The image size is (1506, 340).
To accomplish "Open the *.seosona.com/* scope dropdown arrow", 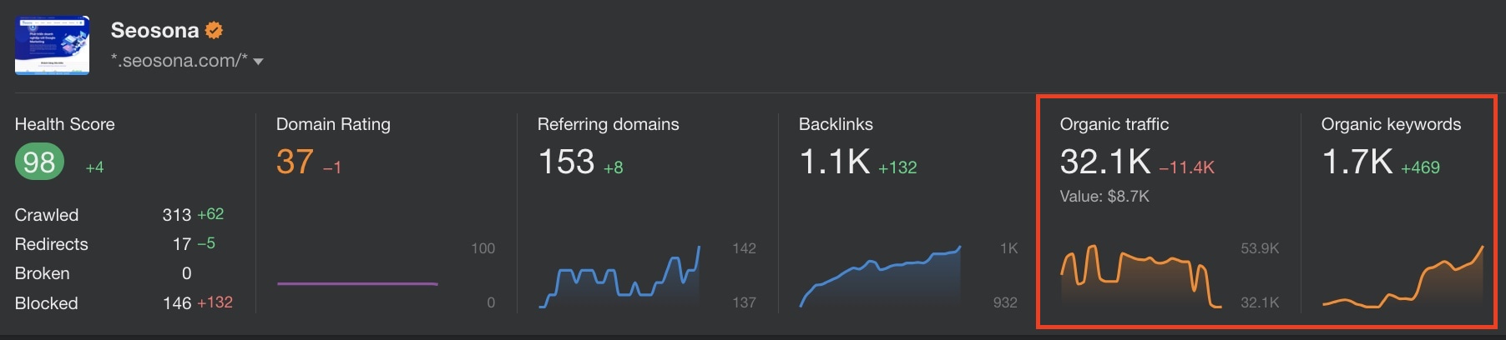I will click(258, 62).
